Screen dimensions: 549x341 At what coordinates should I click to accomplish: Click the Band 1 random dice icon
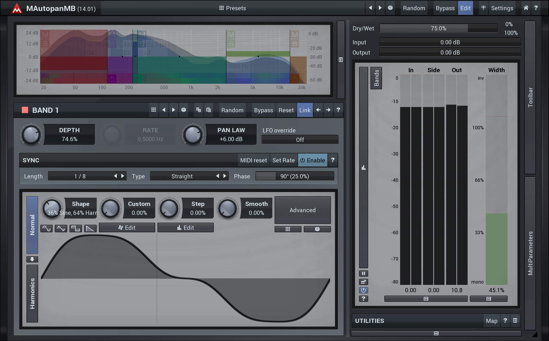(184, 110)
